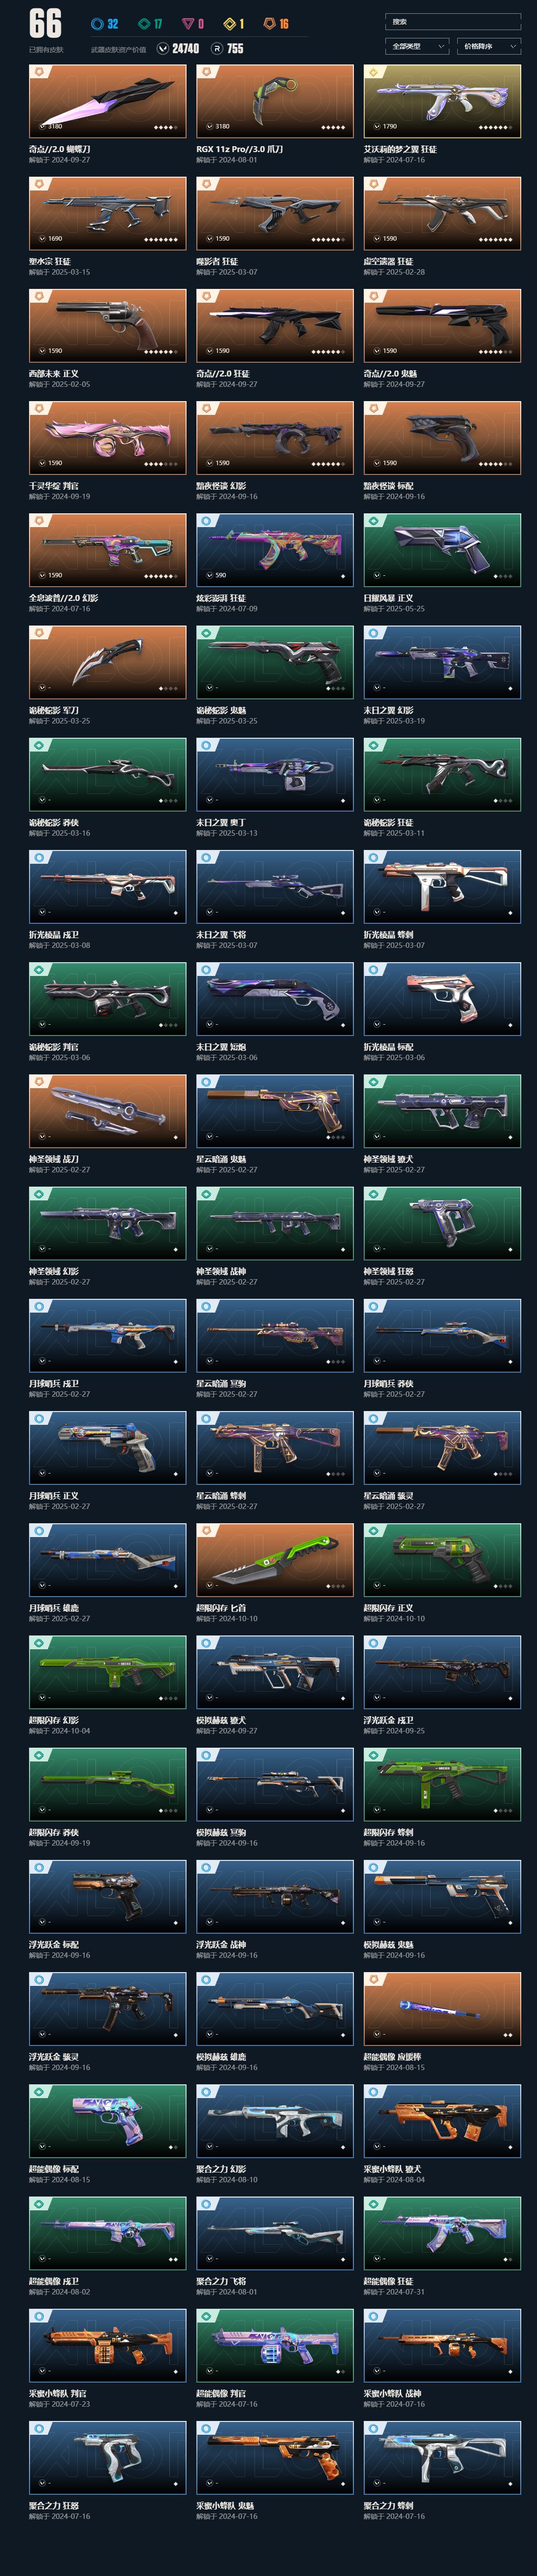Click the Valorant Points icon next to 24740
This screenshot has width=537, height=2576.
(x=163, y=48)
